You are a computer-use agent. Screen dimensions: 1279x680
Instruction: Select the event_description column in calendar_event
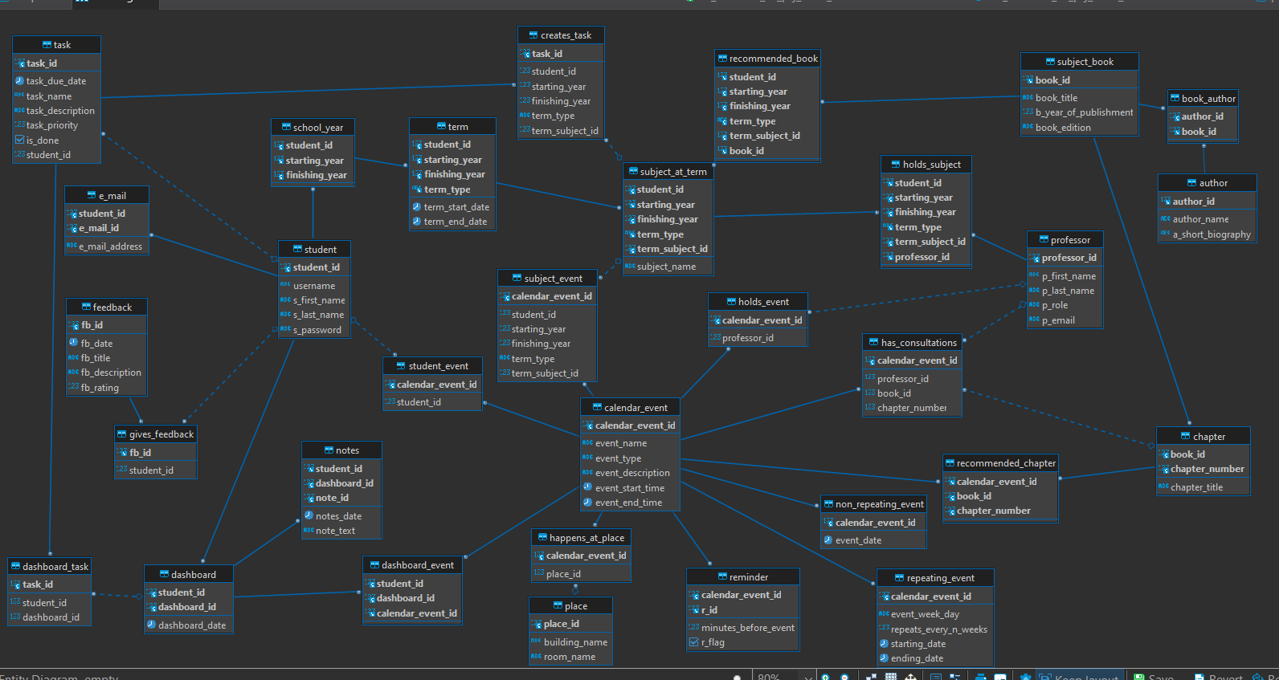(631, 473)
